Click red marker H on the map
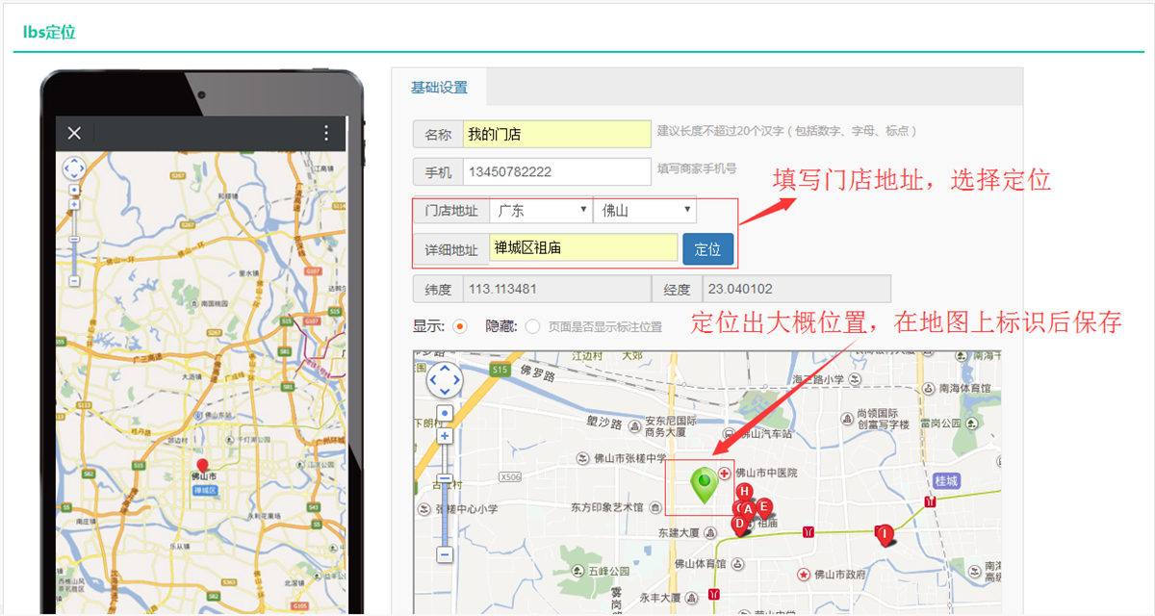Viewport: 1155px width, 616px height. (744, 492)
